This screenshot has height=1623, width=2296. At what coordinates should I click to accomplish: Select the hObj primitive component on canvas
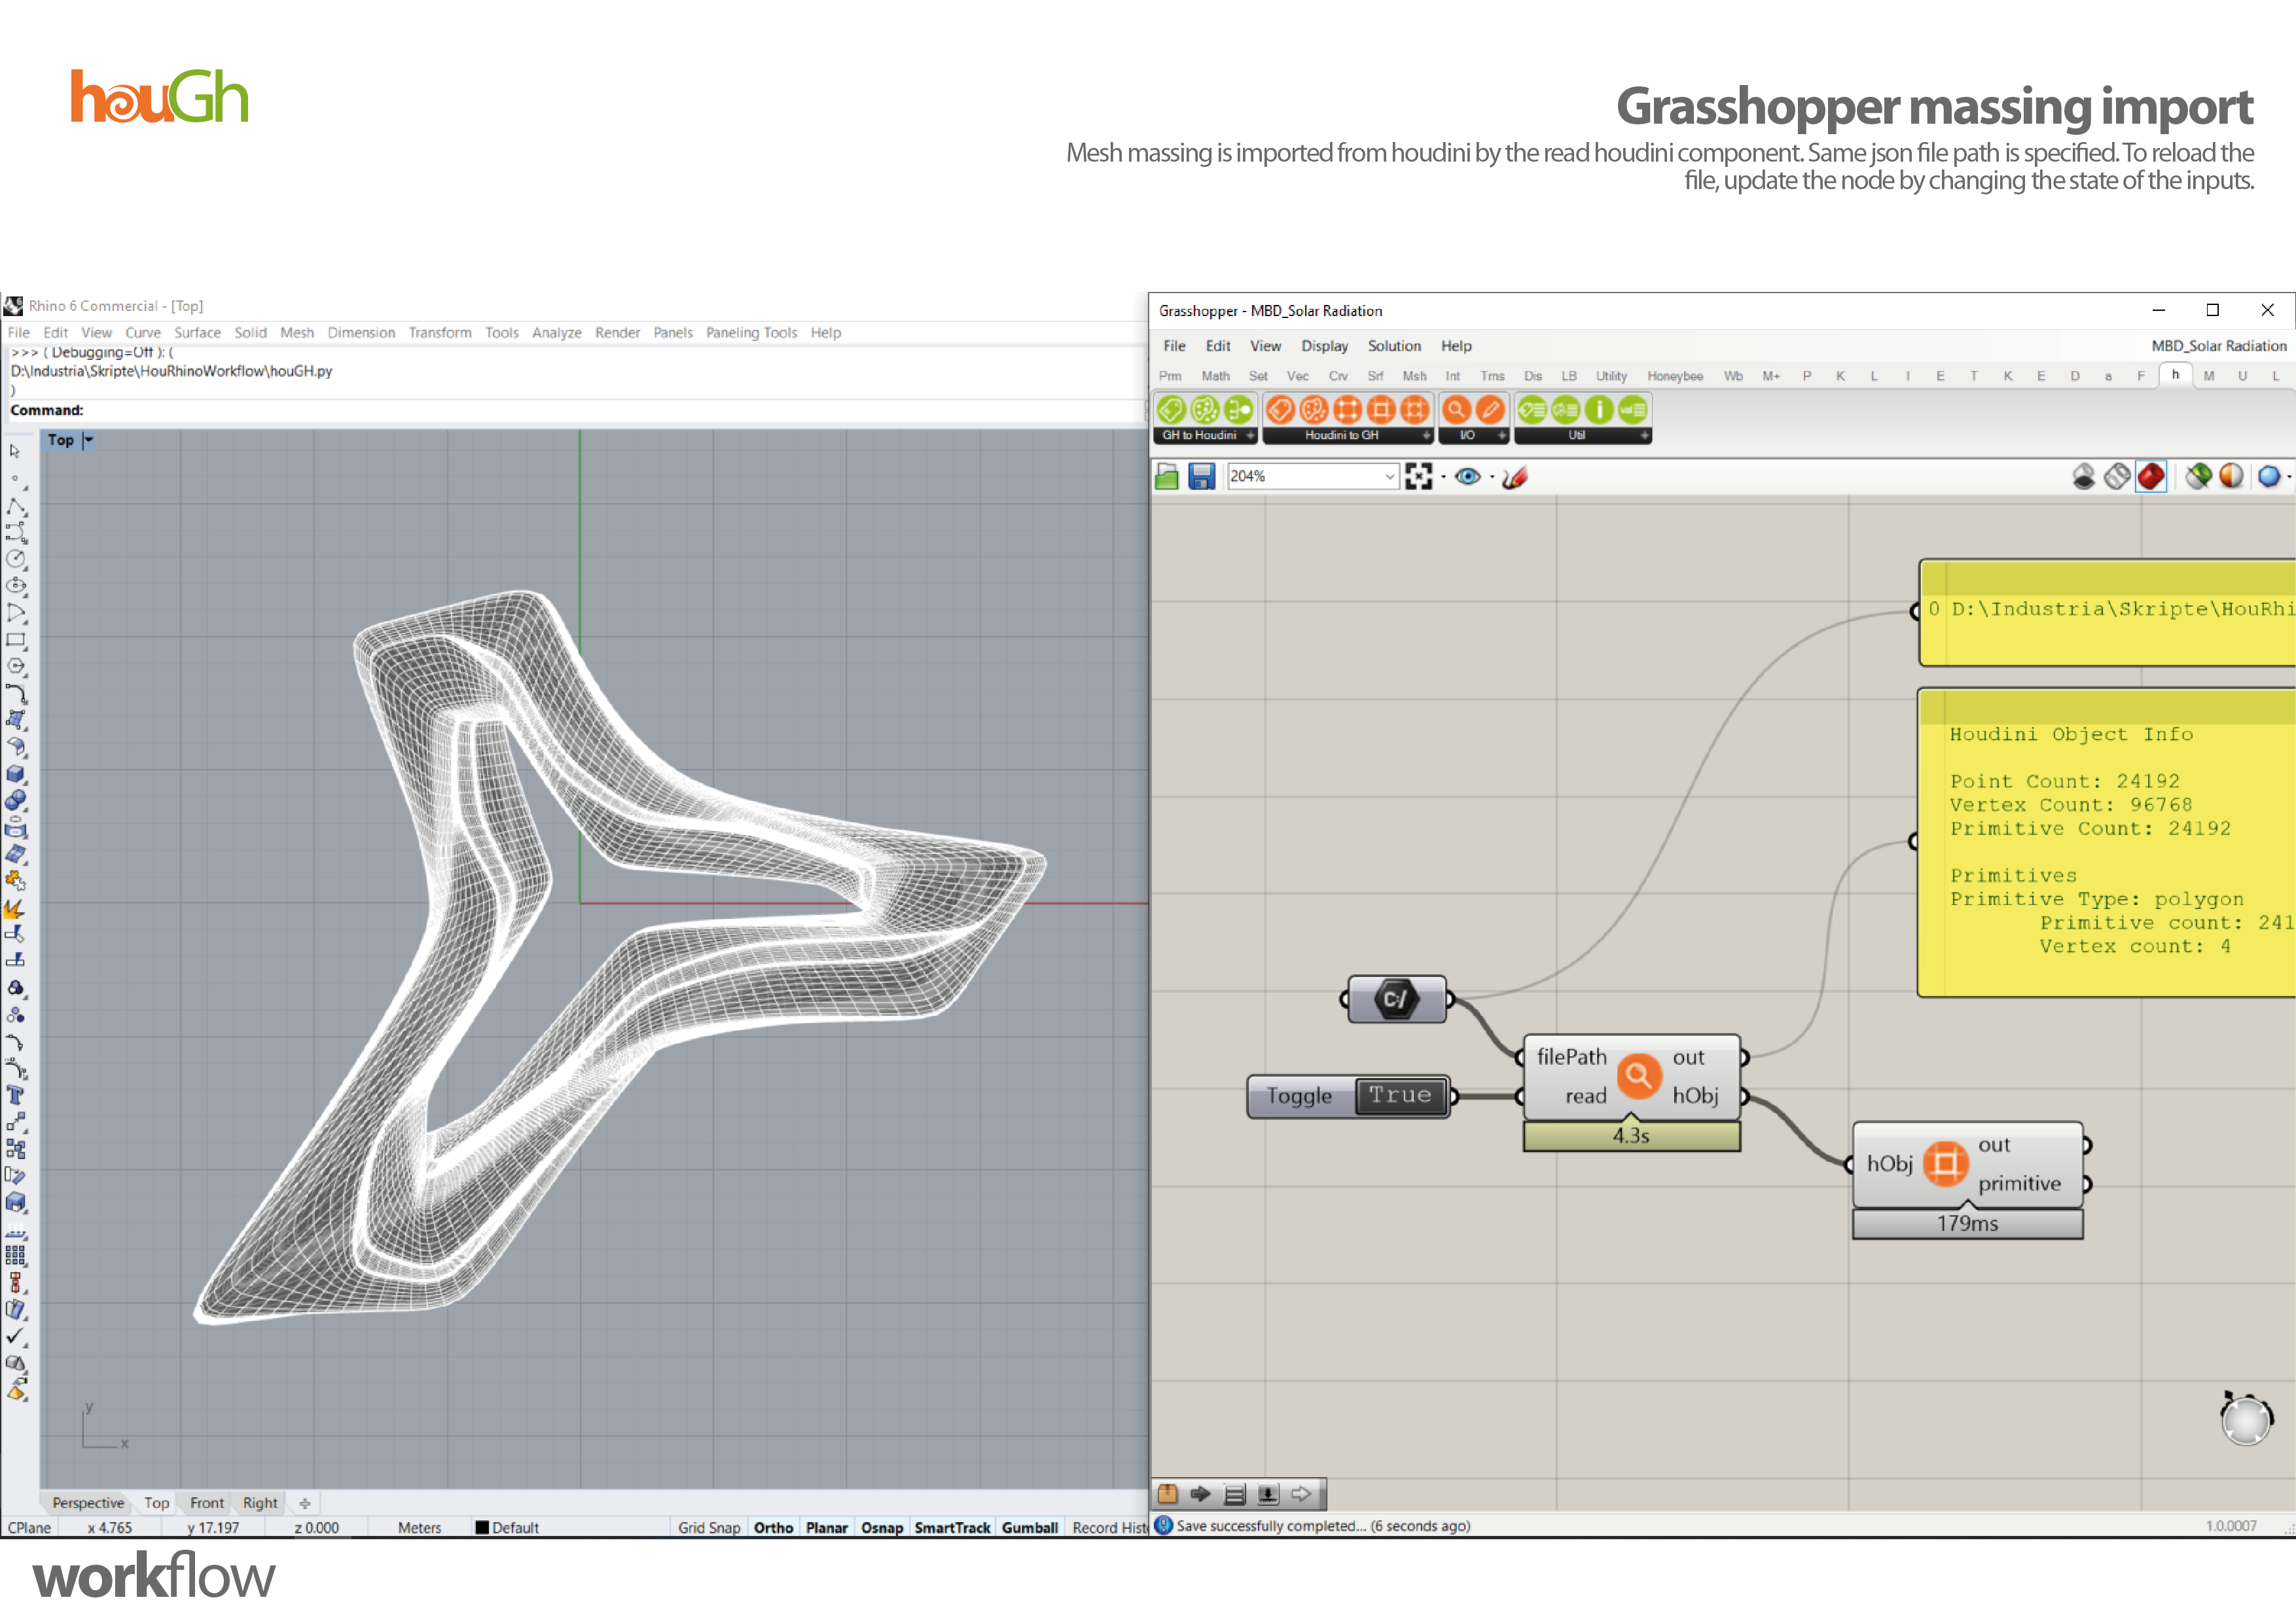click(1967, 1165)
